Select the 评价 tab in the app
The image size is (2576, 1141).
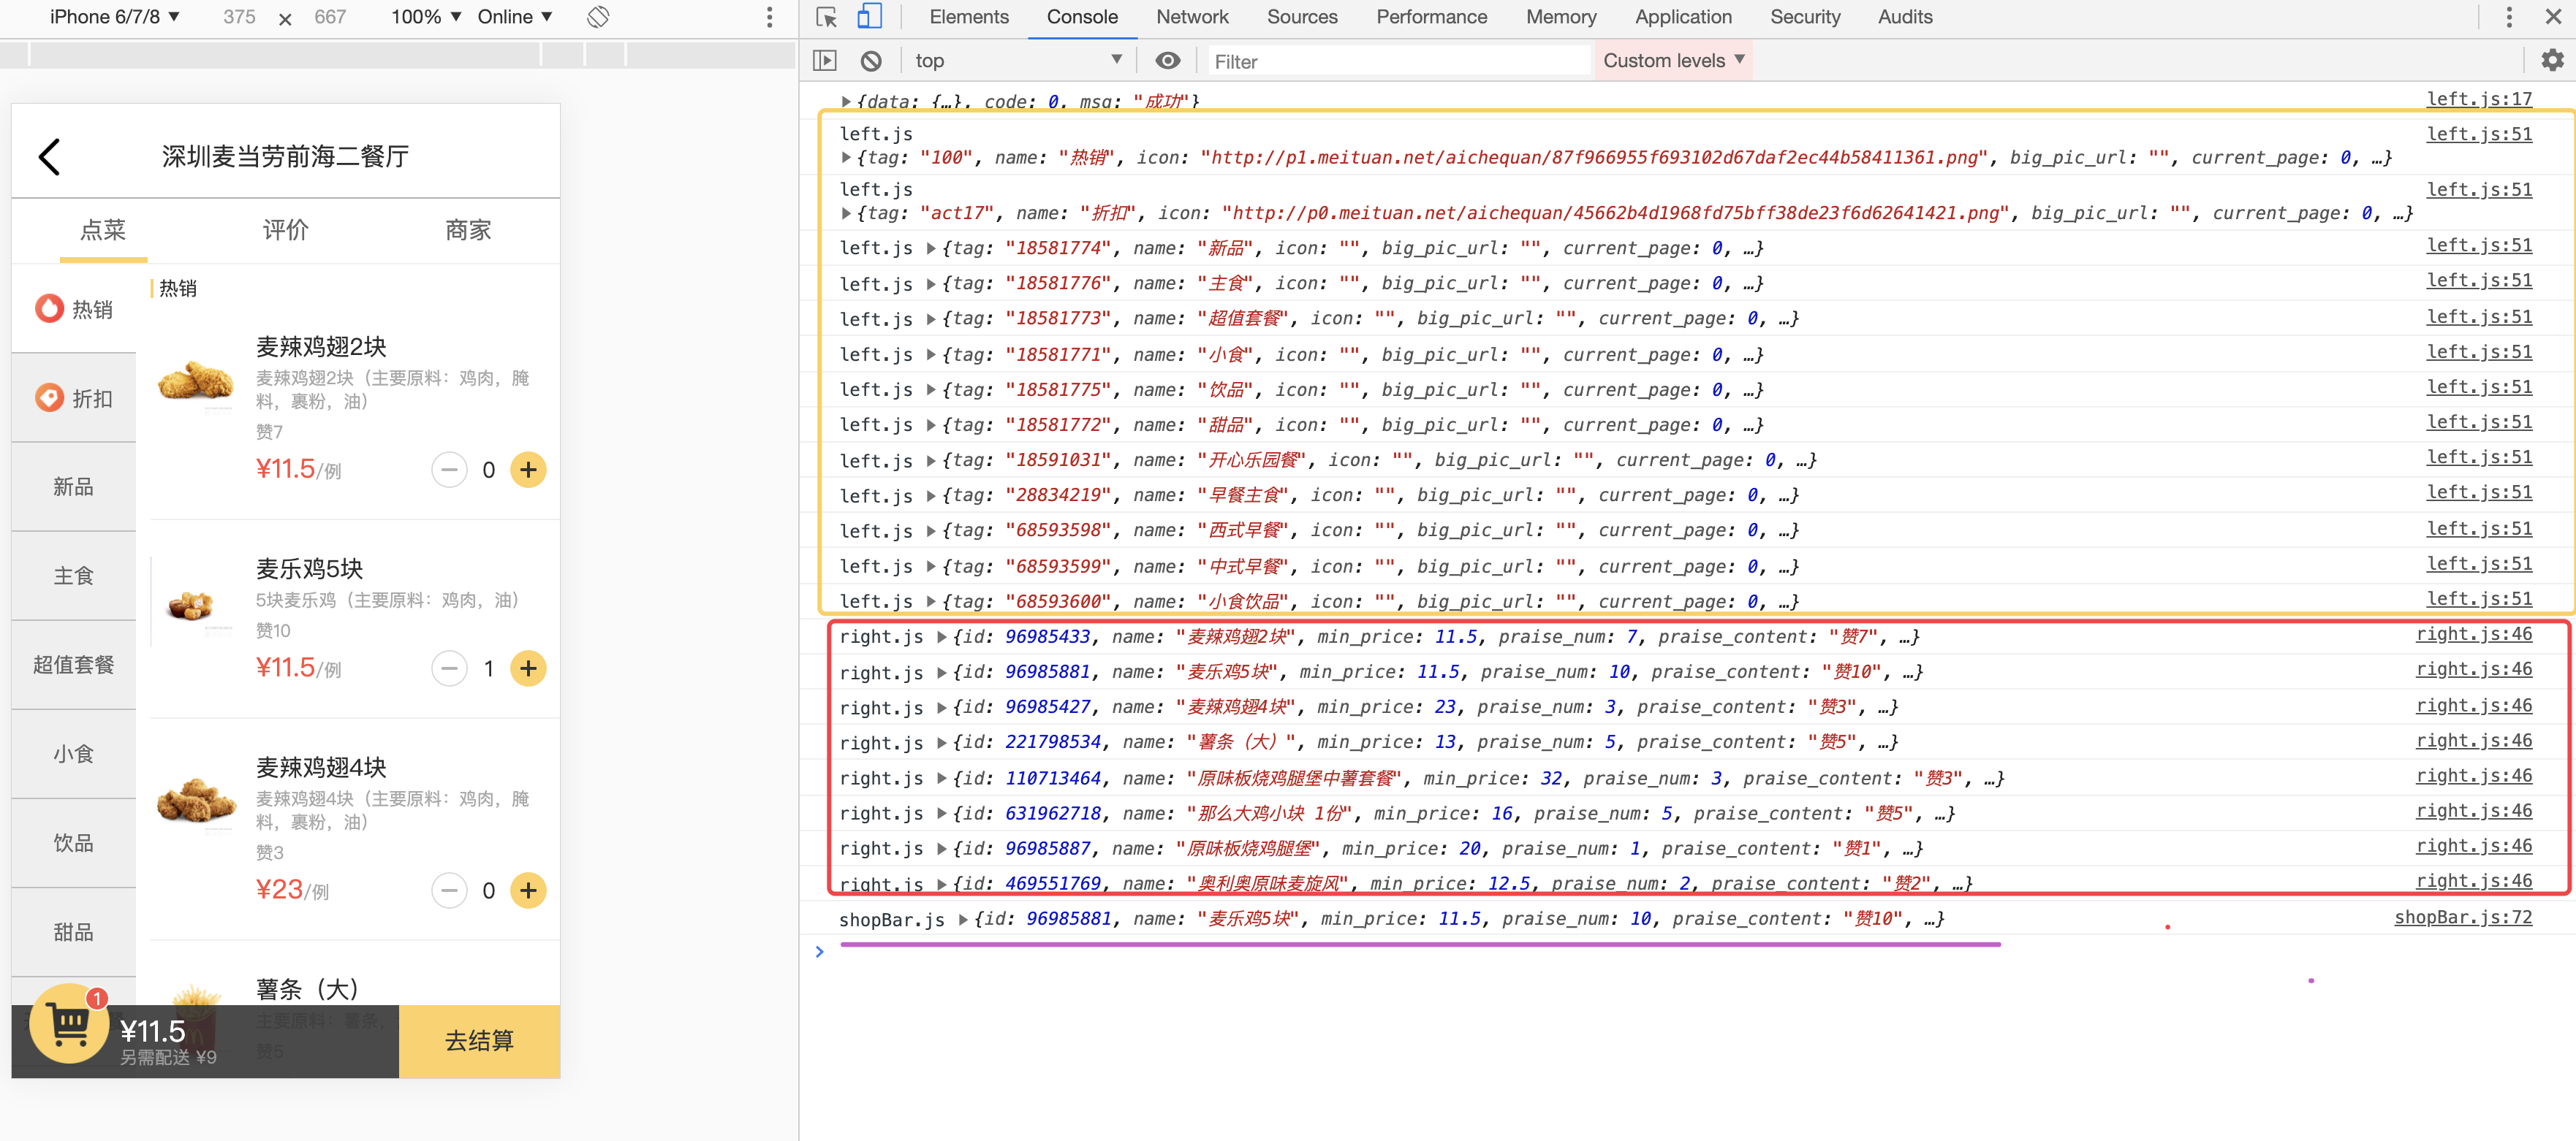click(285, 231)
